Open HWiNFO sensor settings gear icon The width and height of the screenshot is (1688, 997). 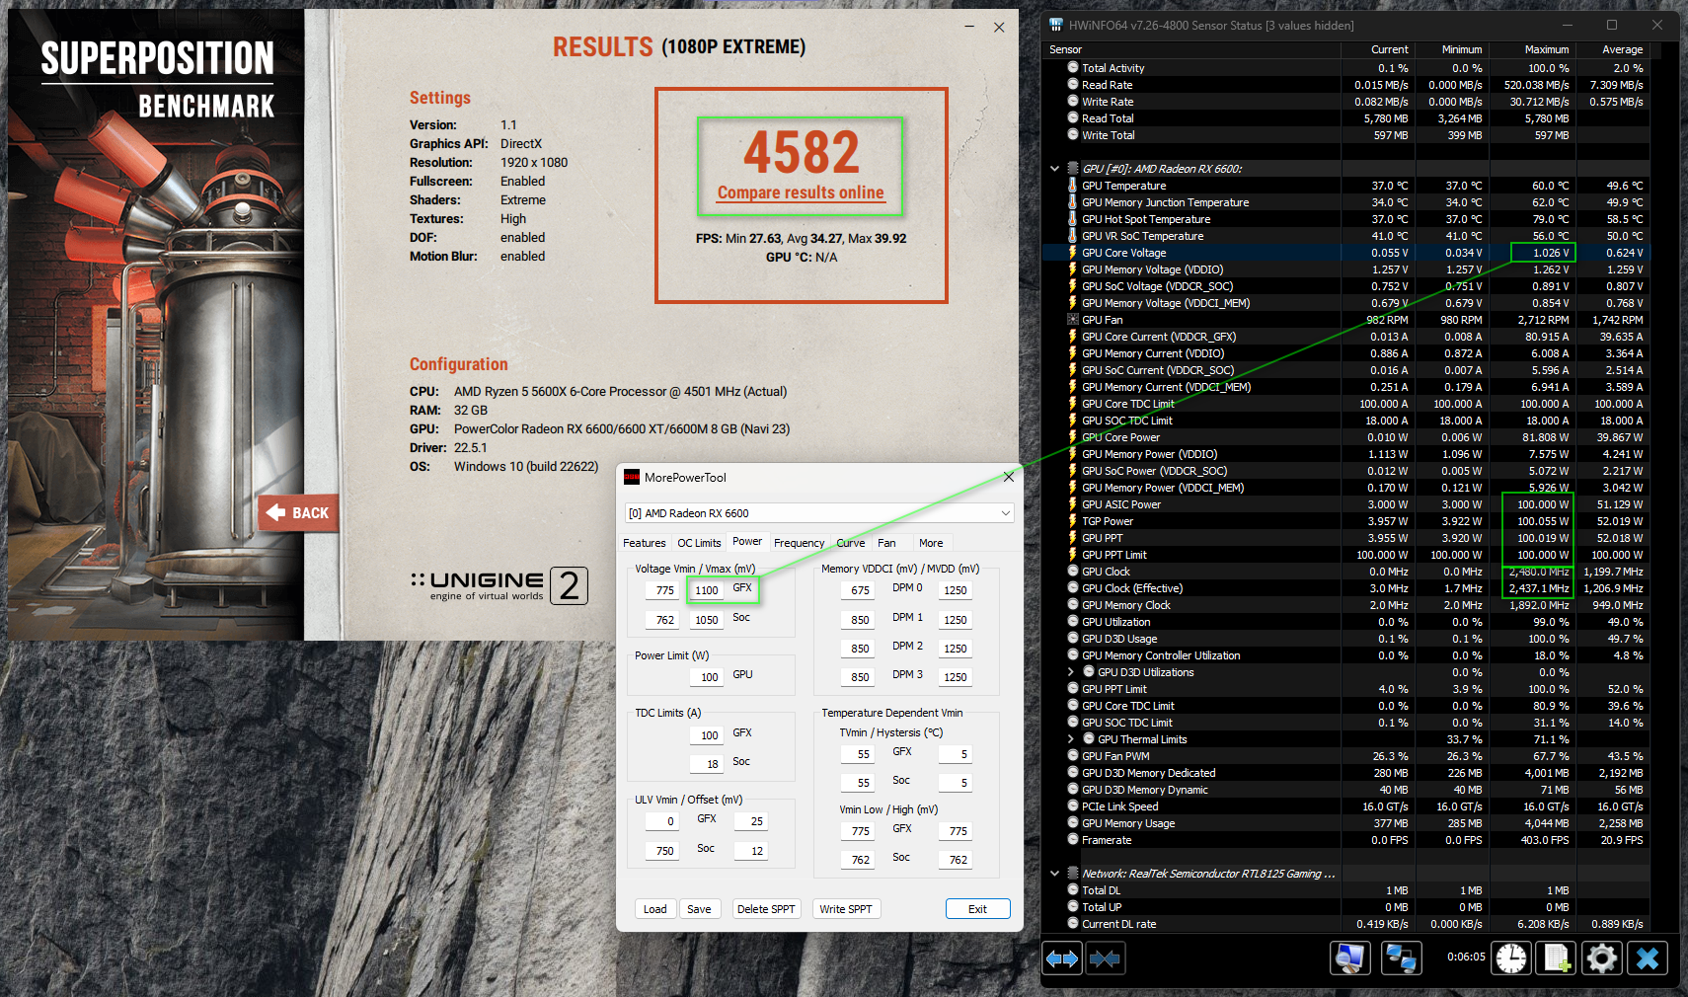click(x=1602, y=958)
